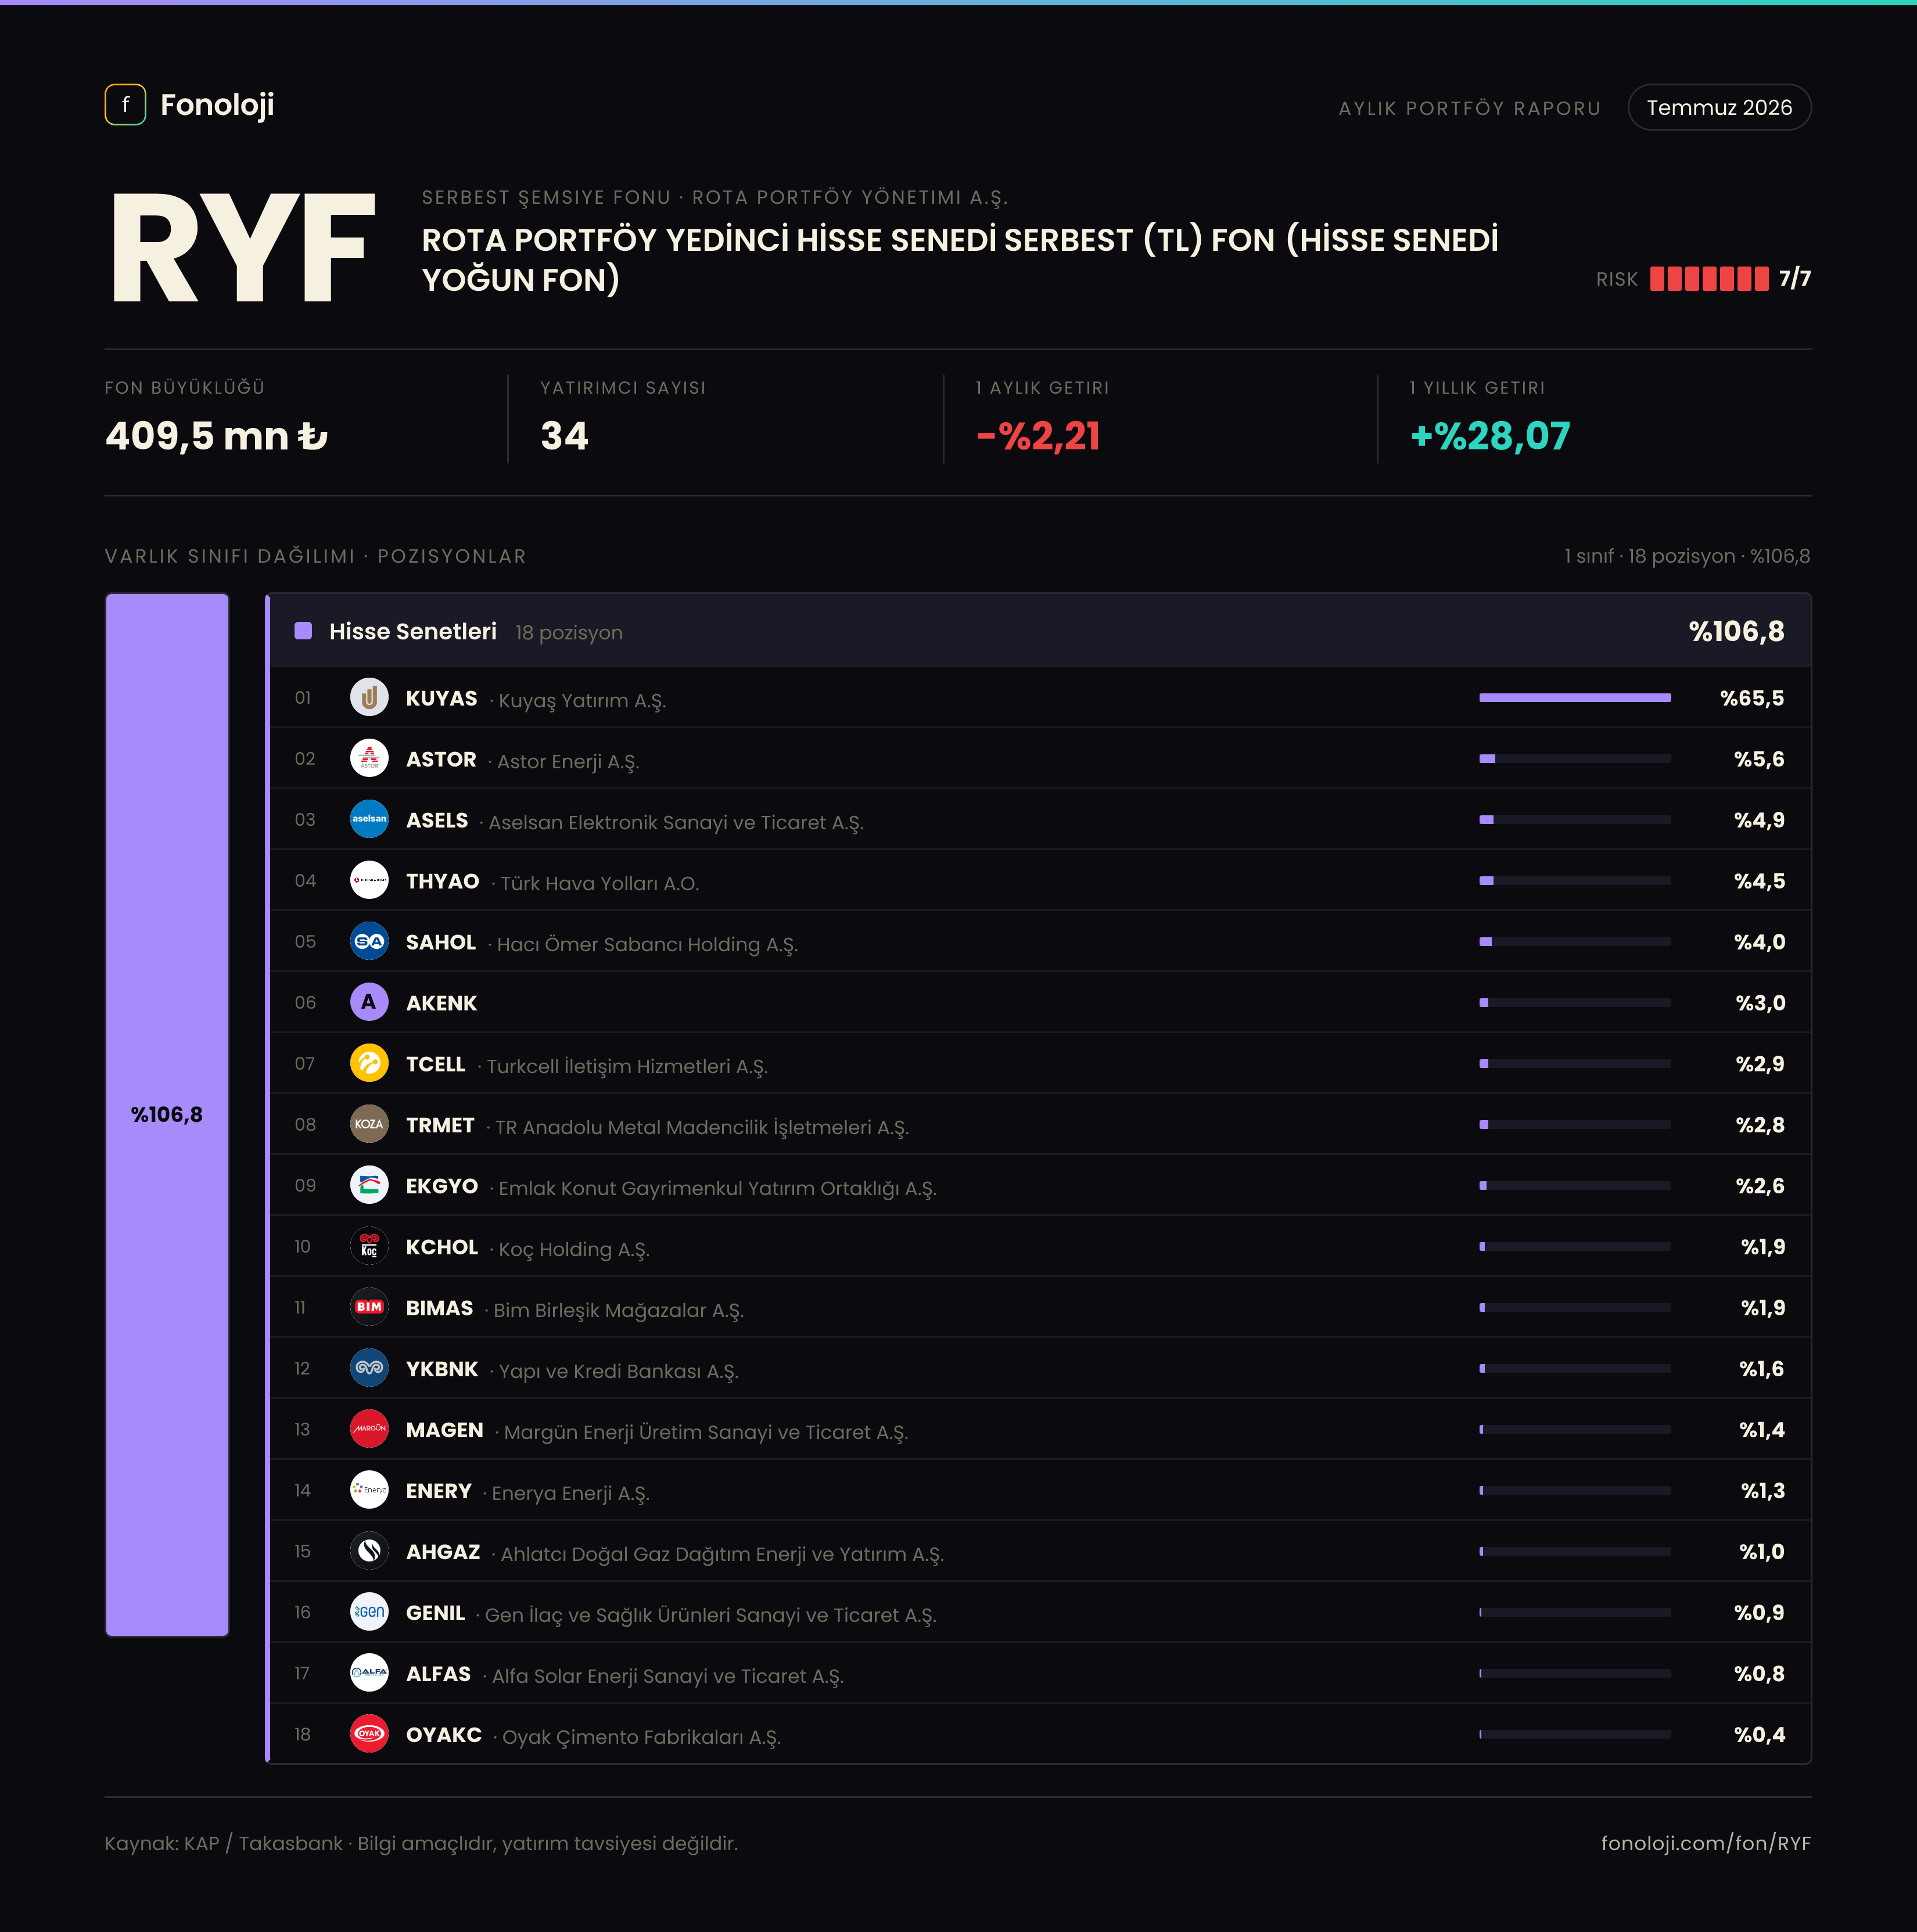Click the AHGAZ company logo

coord(369,1551)
